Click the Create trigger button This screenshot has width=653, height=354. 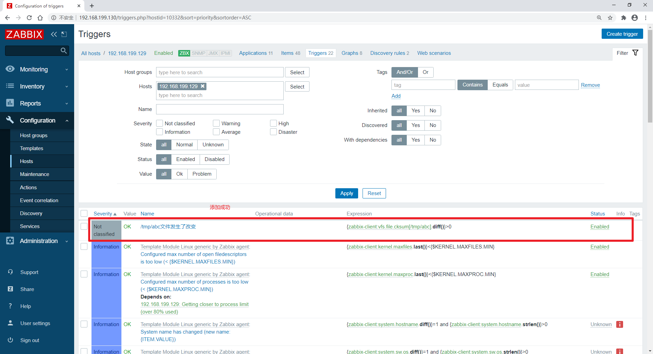click(622, 34)
